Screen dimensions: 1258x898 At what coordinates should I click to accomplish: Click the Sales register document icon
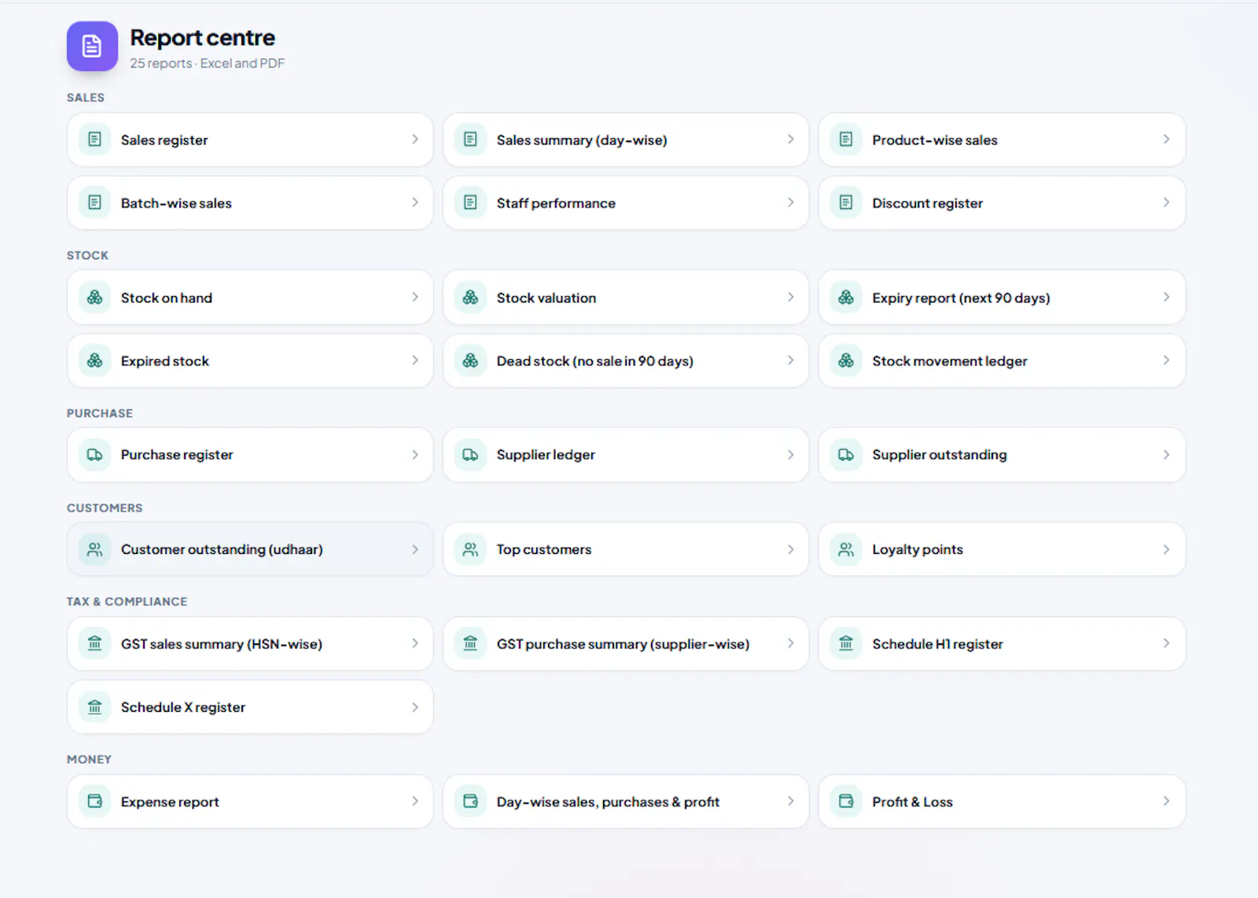[94, 140]
